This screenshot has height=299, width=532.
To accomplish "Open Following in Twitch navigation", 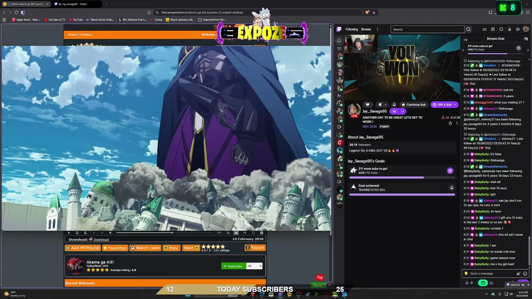I will click(x=352, y=29).
